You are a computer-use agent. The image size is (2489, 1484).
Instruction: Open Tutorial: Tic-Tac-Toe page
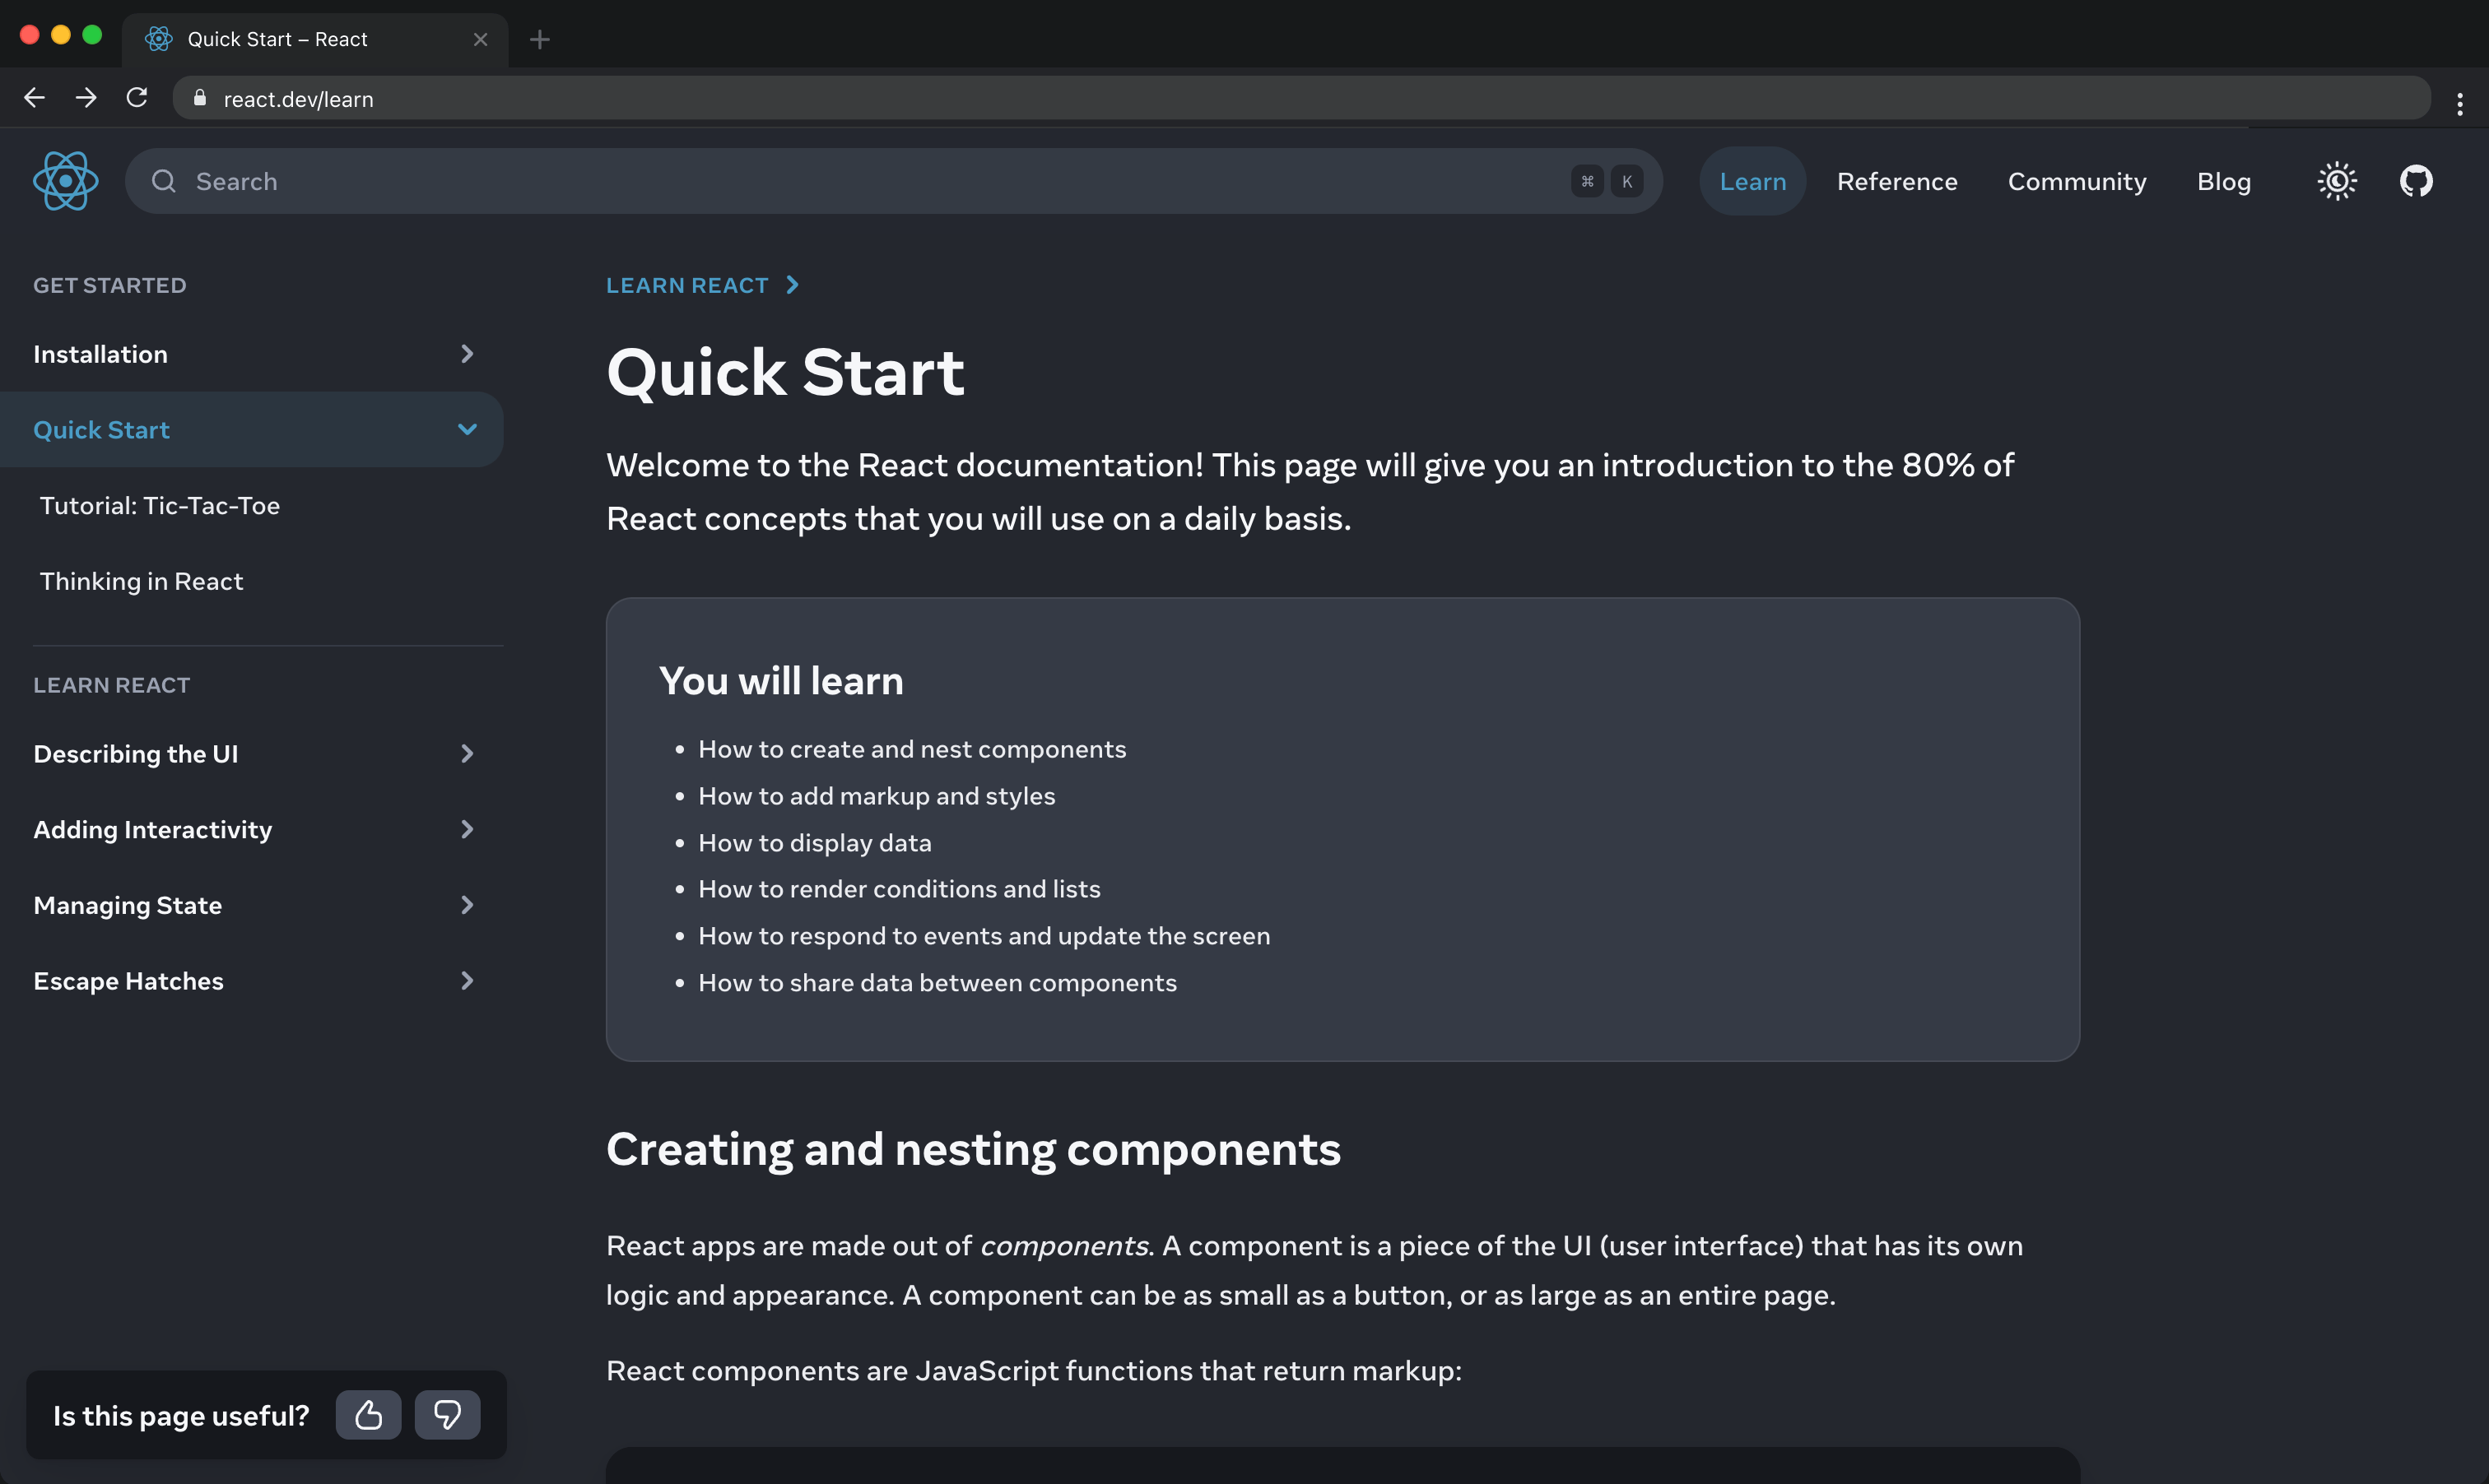[x=160, y=506]
